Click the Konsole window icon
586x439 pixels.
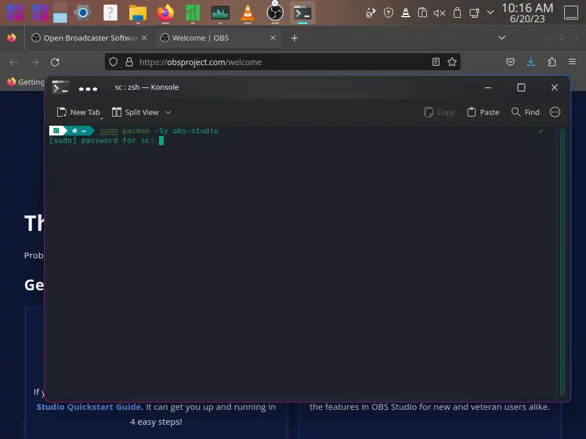[x=60, y=87]
